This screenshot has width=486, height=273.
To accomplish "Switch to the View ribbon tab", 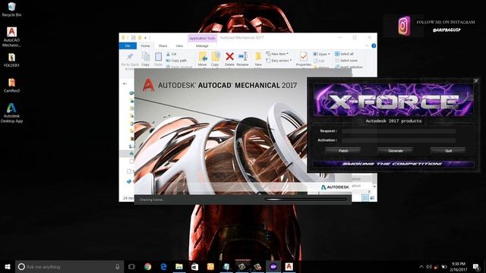I will pyautogui.click(x=179, y=45).
